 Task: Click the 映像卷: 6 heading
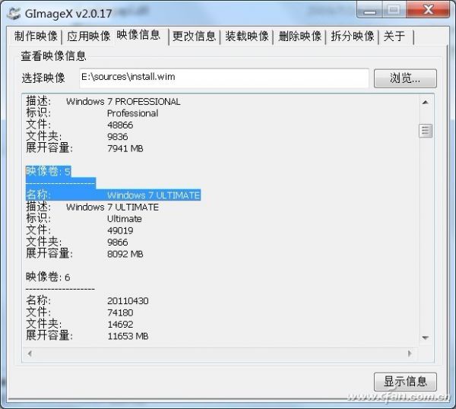coord(48,277)
